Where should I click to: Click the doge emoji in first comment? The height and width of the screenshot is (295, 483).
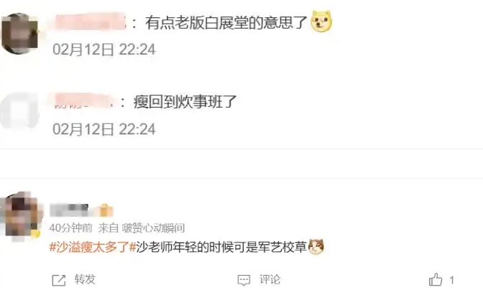click(321, 22)
